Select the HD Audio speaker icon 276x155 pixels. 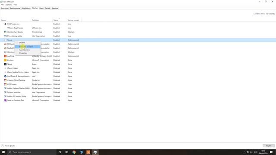(5, 44)
